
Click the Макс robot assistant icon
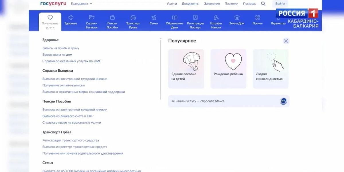click(283, 101)
